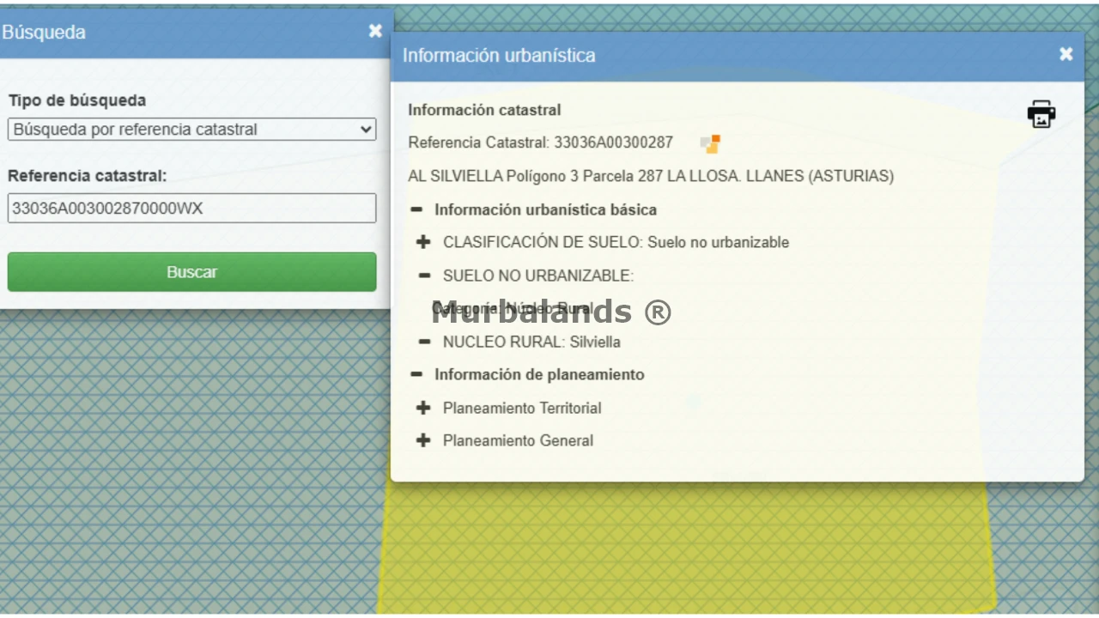
Task: Select the Planeamiento General label text
Action: tap(518, 440)
